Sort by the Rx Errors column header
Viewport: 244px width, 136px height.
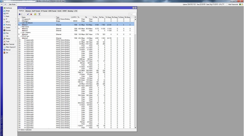tap(127, 17)
